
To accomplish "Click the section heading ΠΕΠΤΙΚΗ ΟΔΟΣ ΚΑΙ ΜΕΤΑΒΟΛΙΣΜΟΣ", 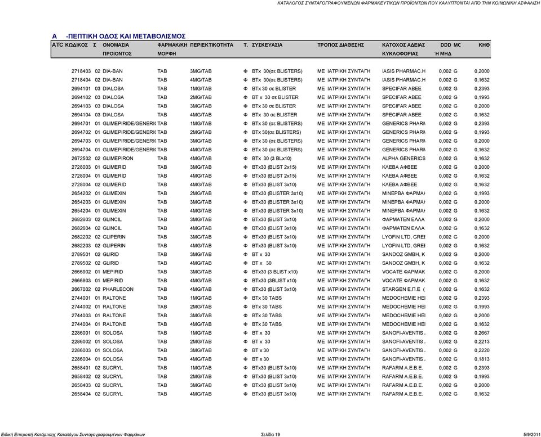I will point(126,36).
